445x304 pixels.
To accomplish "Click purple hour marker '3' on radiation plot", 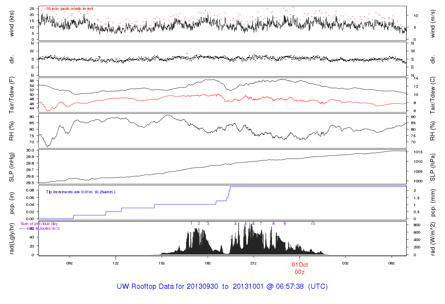I will pos(208,224).
